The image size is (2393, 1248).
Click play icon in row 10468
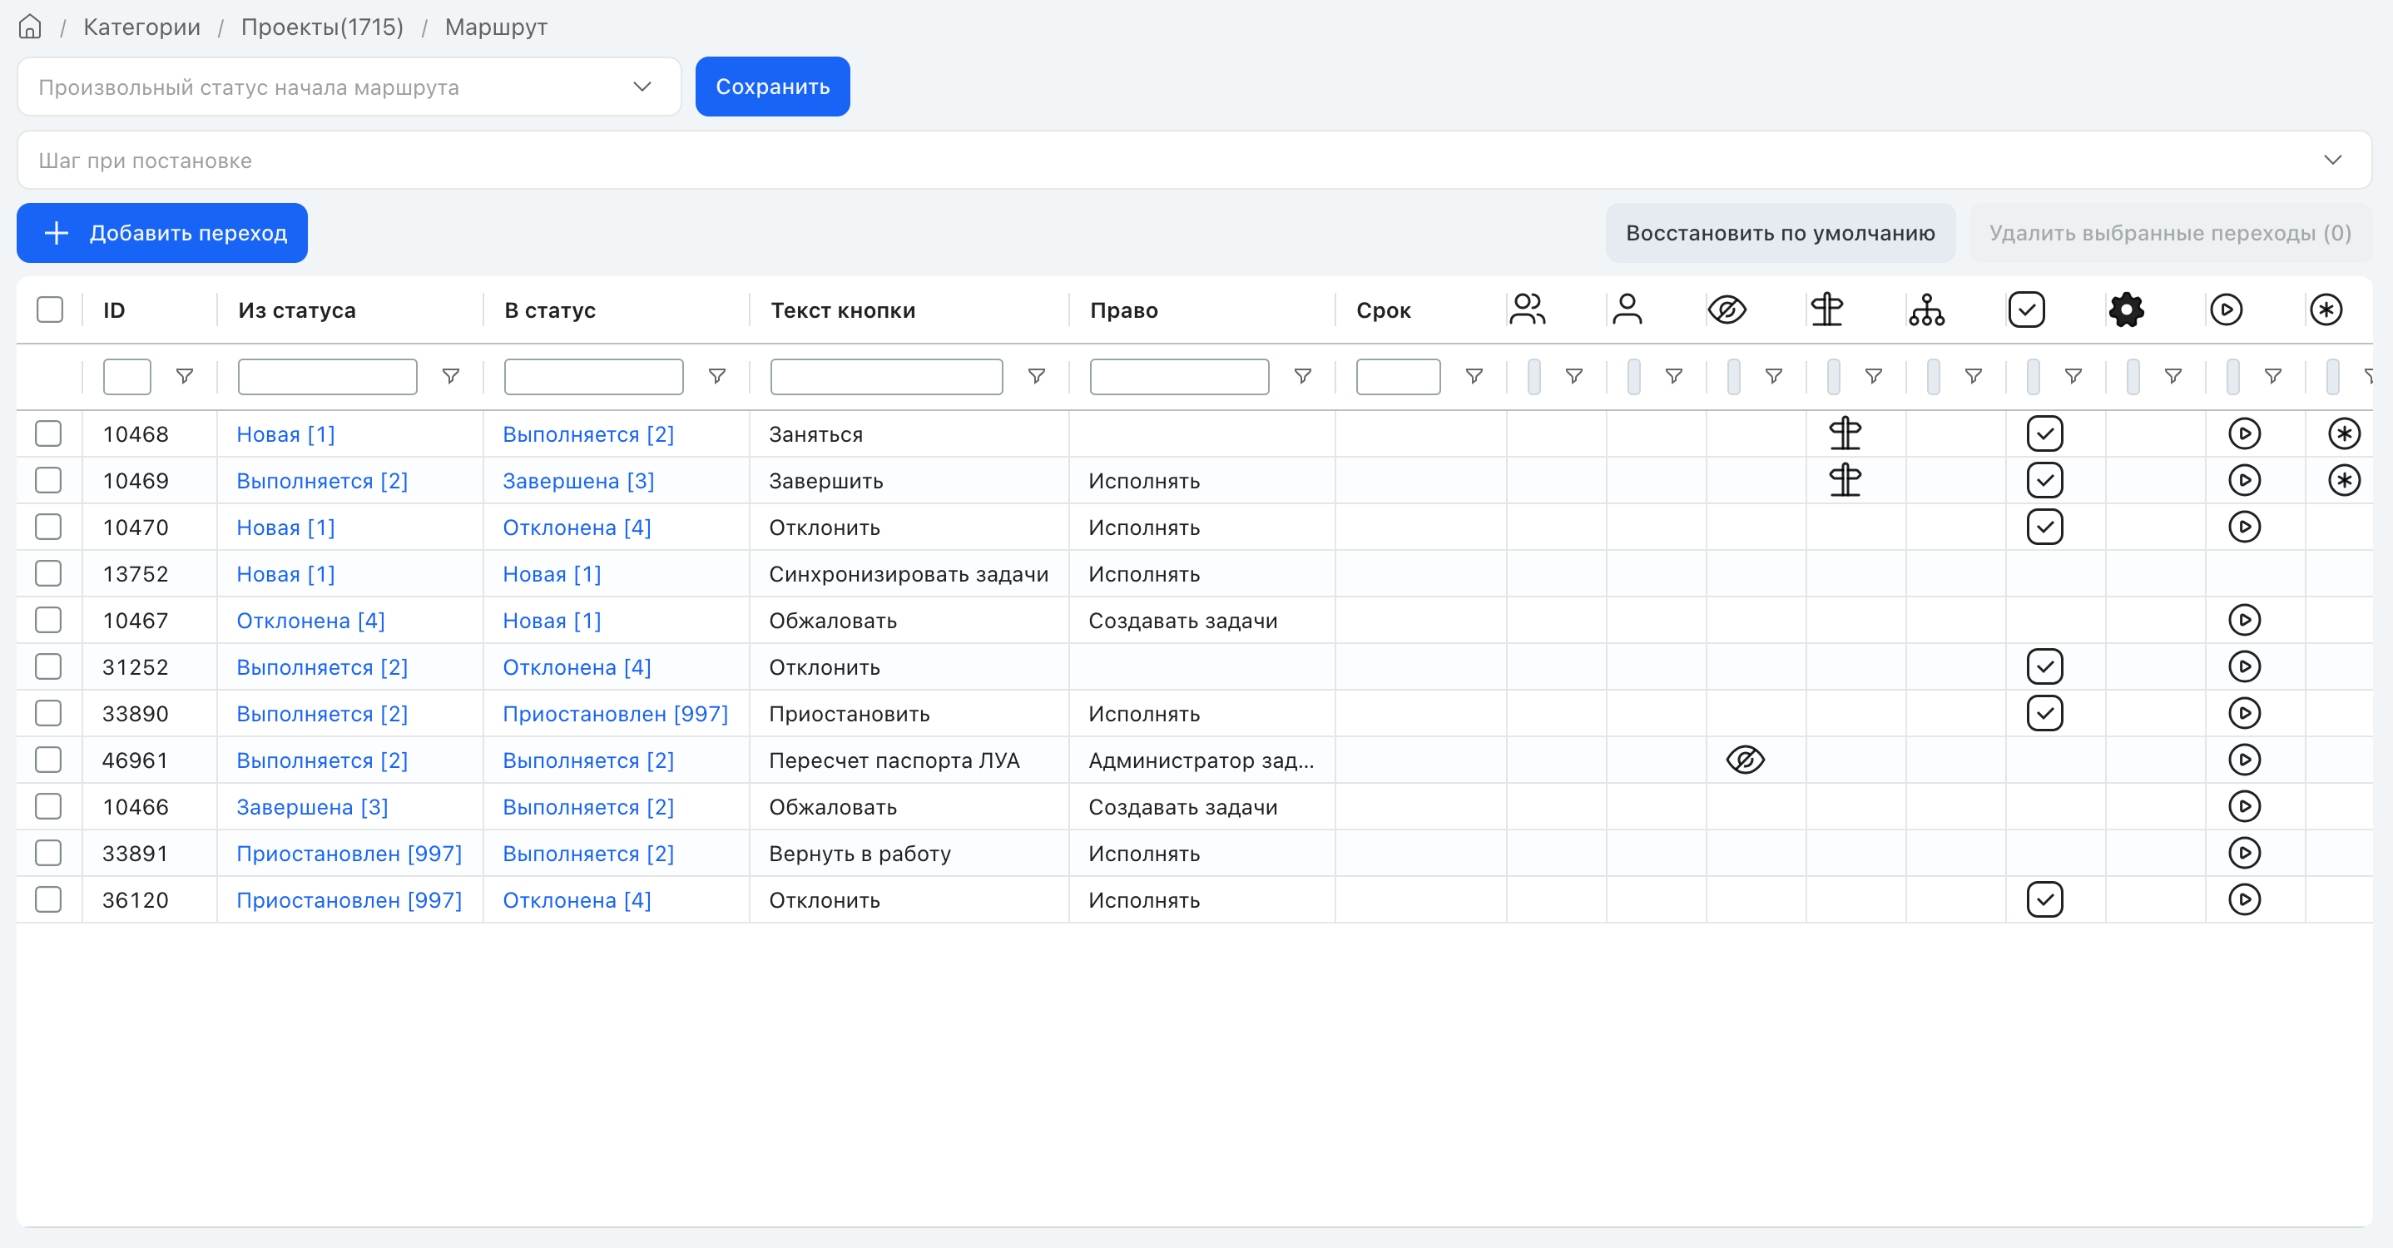click(x=2244, y=433)
